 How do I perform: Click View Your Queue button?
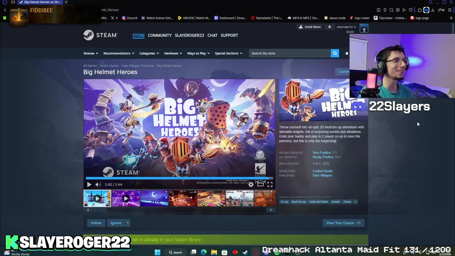click(x=343, y=223)
